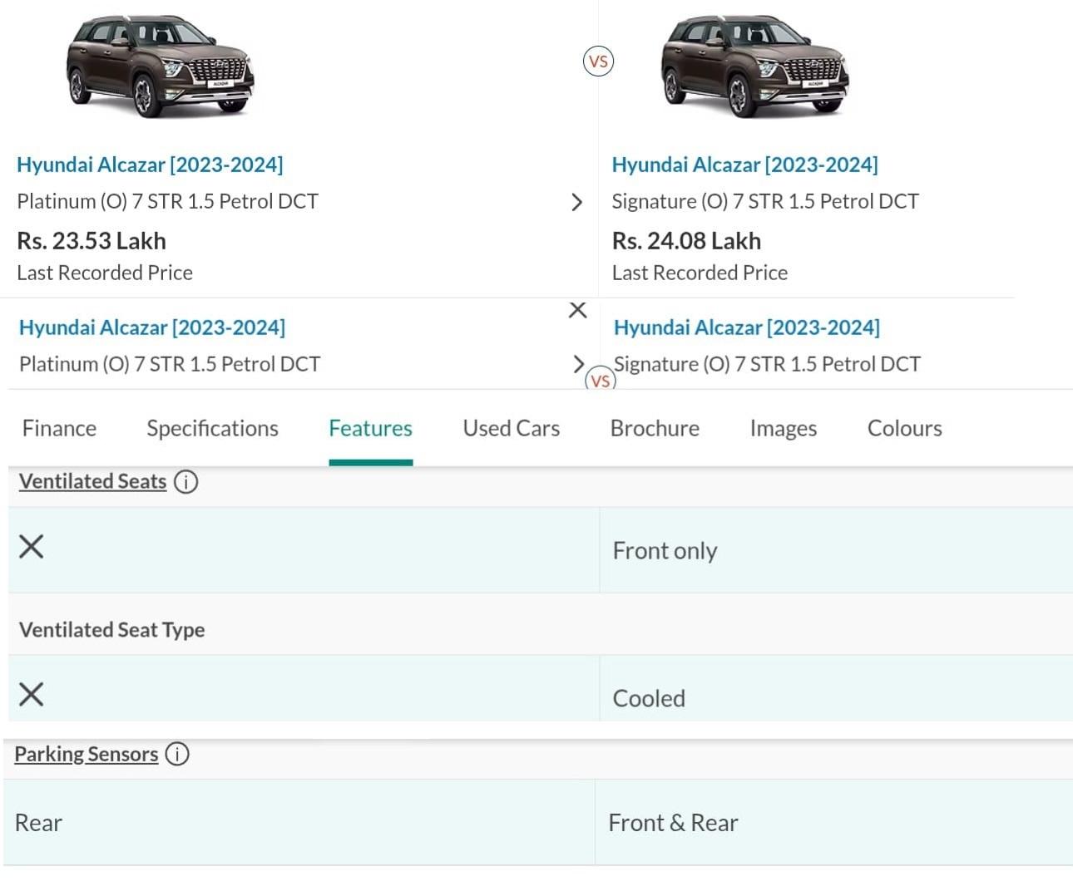Open the Used Cars tab
The image size is (1073, 881).
coord(512,429)
